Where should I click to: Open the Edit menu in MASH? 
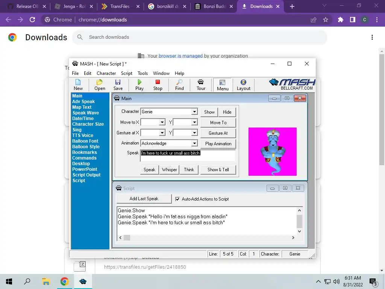[x=87, y=73]
